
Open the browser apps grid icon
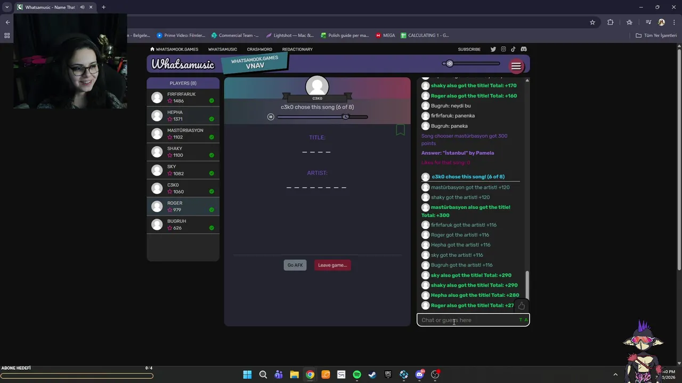click(7, 36)
